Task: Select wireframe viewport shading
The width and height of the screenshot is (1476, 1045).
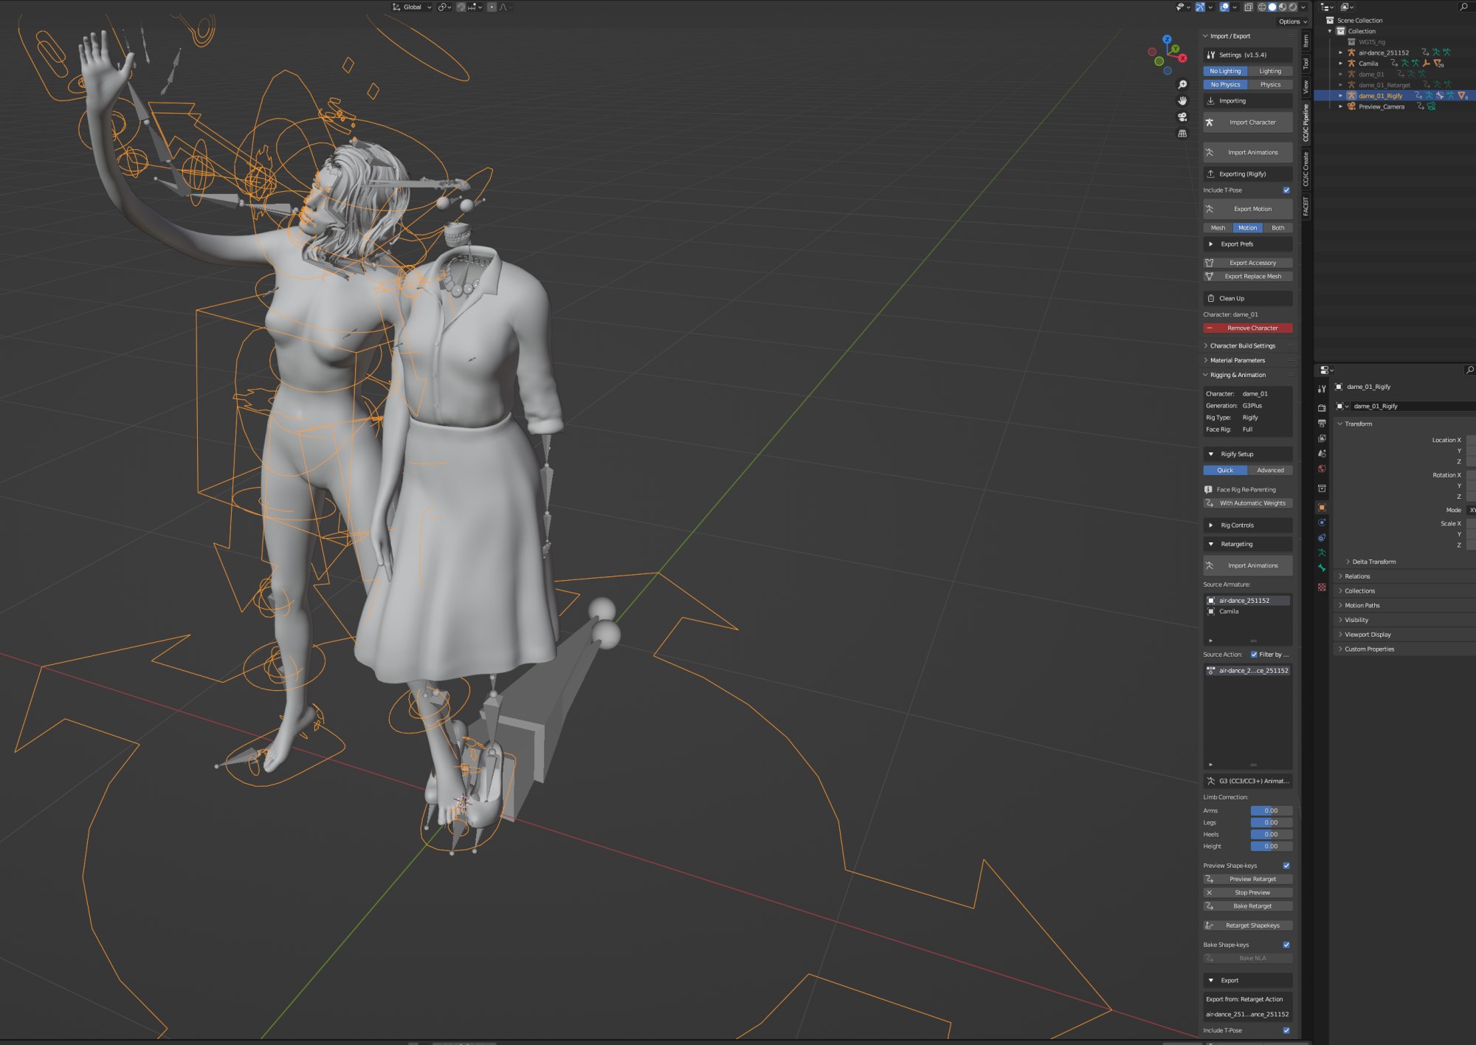Action: click(x=1262, y=7)
